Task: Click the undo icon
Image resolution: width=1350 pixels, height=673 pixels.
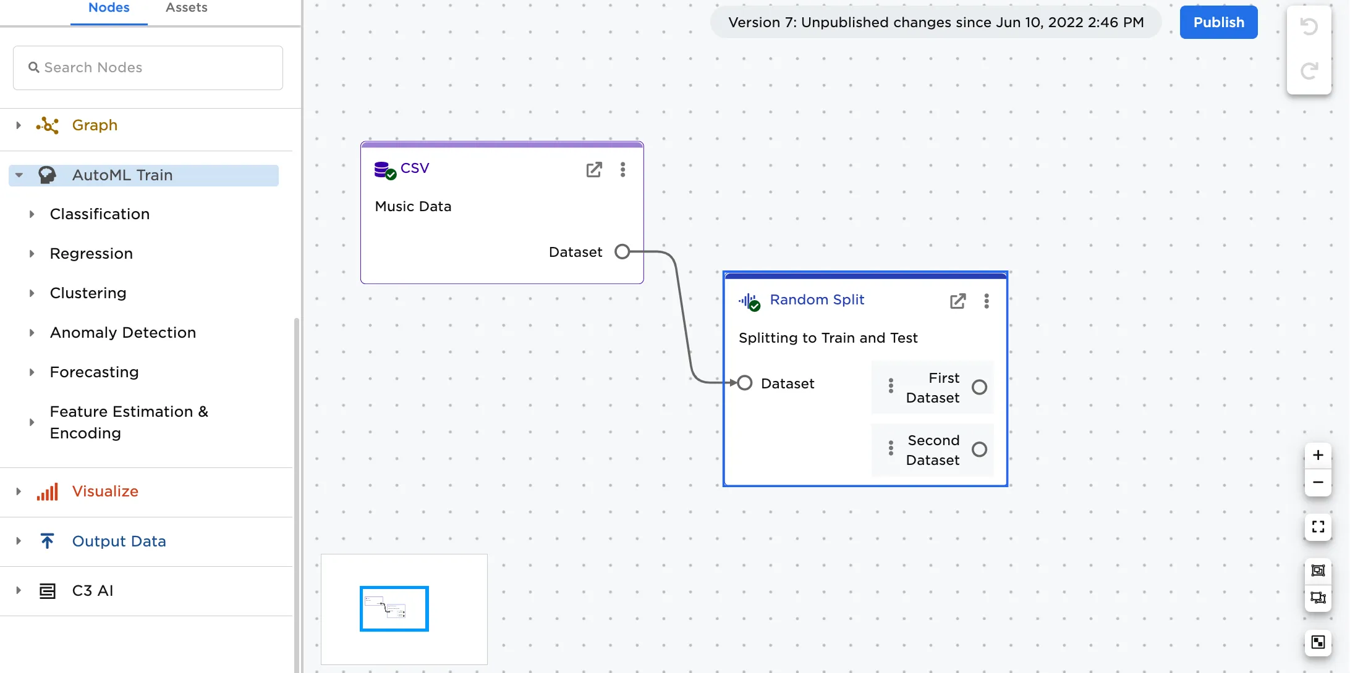Action: pyautogui.click(x=1309, y=26)
